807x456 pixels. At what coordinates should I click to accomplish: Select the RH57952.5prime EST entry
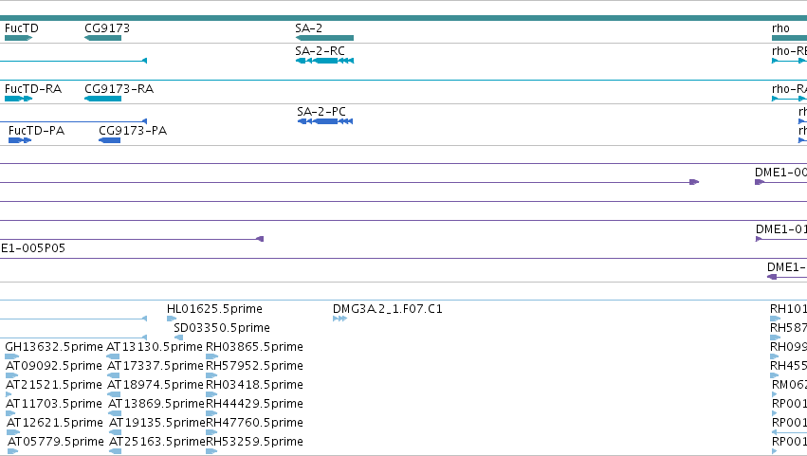click(254, 366)
